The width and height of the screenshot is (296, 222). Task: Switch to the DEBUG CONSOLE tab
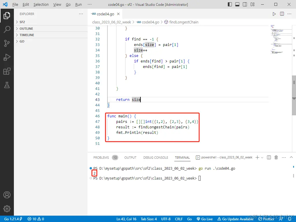pos(156,158)
